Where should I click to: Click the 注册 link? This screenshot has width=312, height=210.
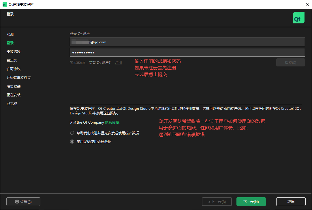click(119, 63)
